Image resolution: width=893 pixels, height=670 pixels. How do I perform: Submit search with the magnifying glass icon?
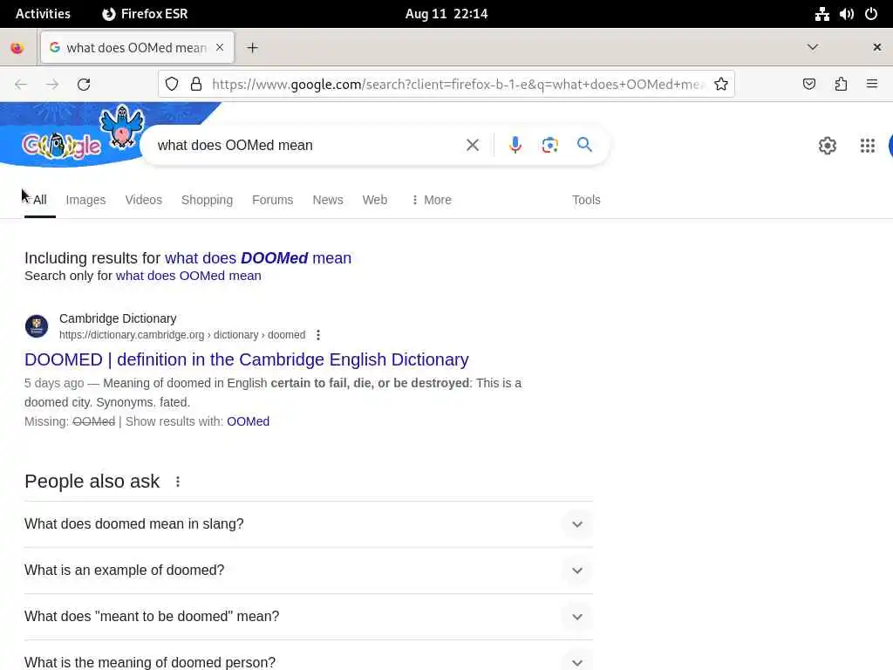(x=584, y=145)
